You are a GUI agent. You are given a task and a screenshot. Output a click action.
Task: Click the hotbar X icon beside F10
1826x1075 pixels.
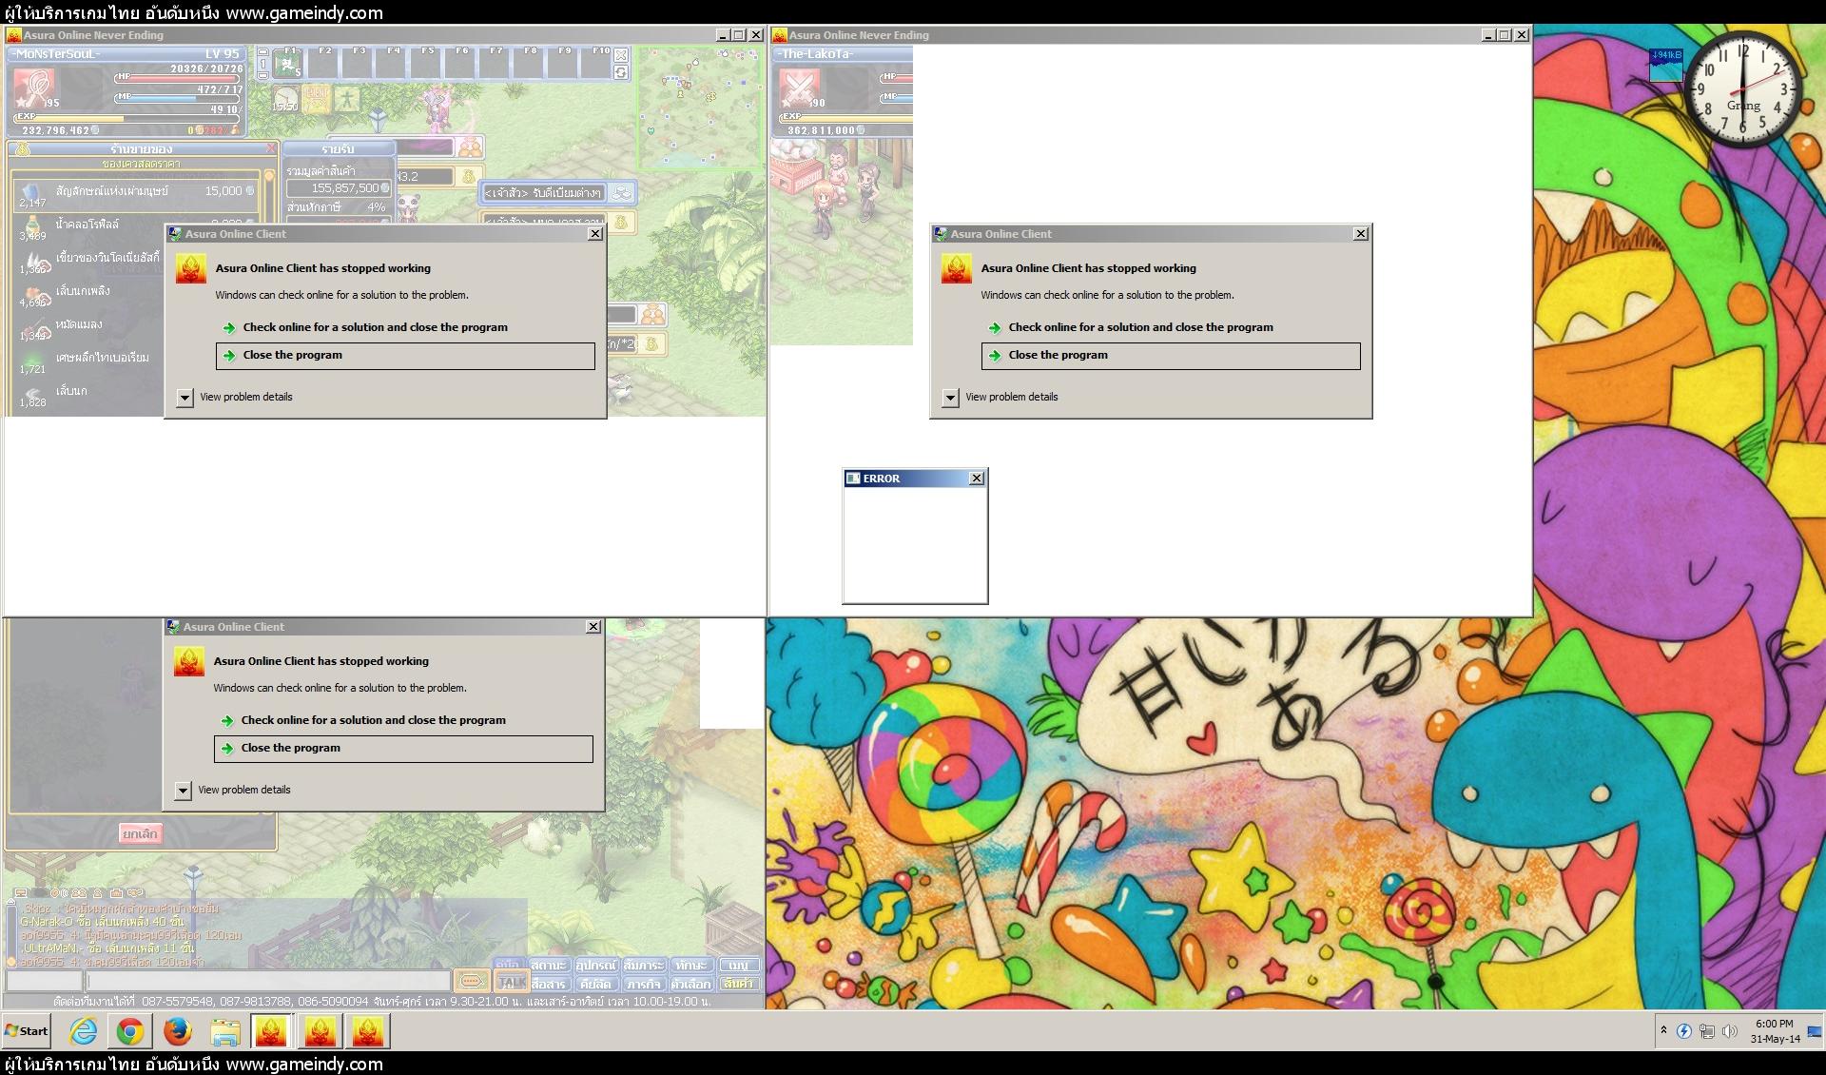(x=621, y=56)
